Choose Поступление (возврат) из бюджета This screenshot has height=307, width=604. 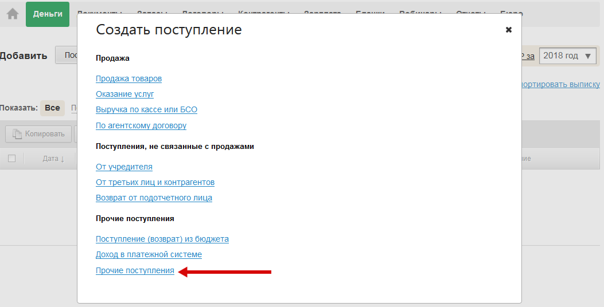162,239
